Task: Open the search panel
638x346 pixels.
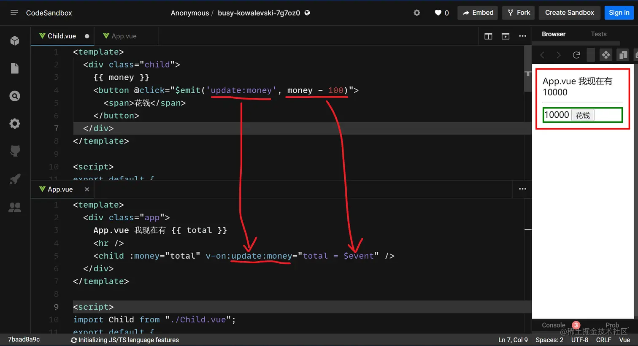Action: coord(15,96)
